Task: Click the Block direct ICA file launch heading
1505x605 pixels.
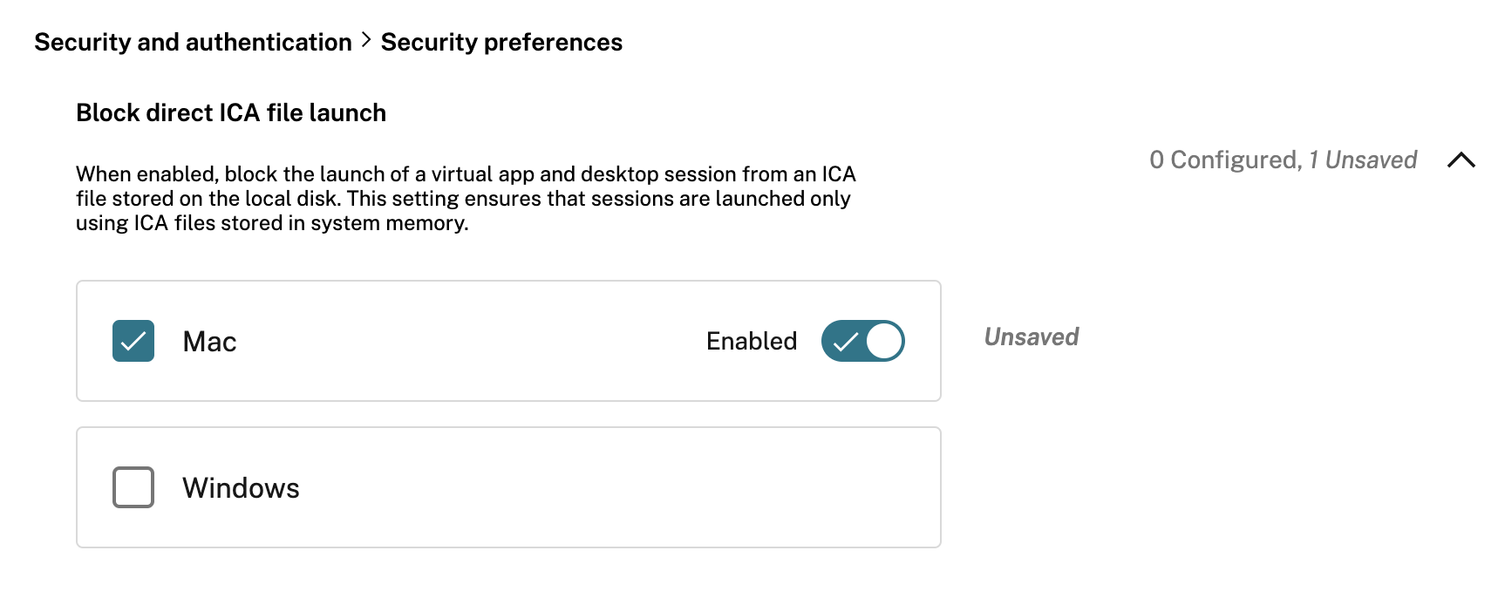Action: point(231,112)
